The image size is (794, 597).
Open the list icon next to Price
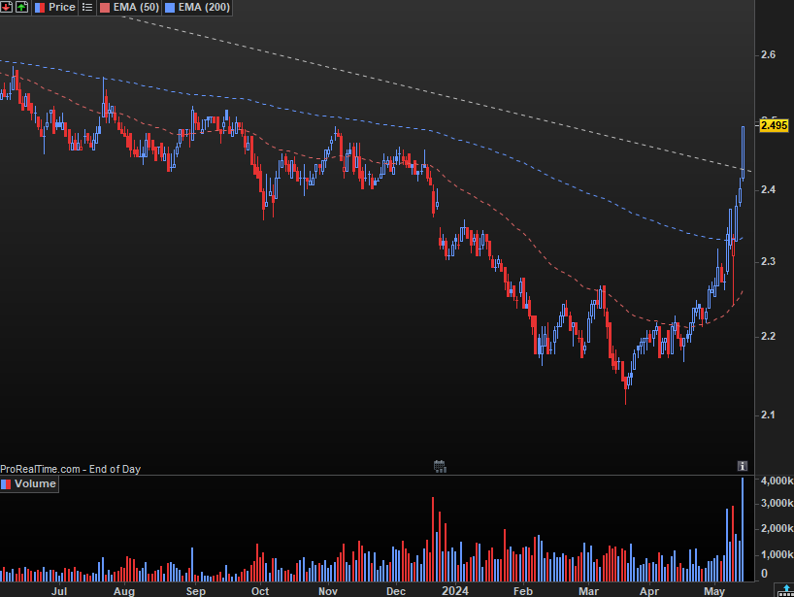pos(87,7)
